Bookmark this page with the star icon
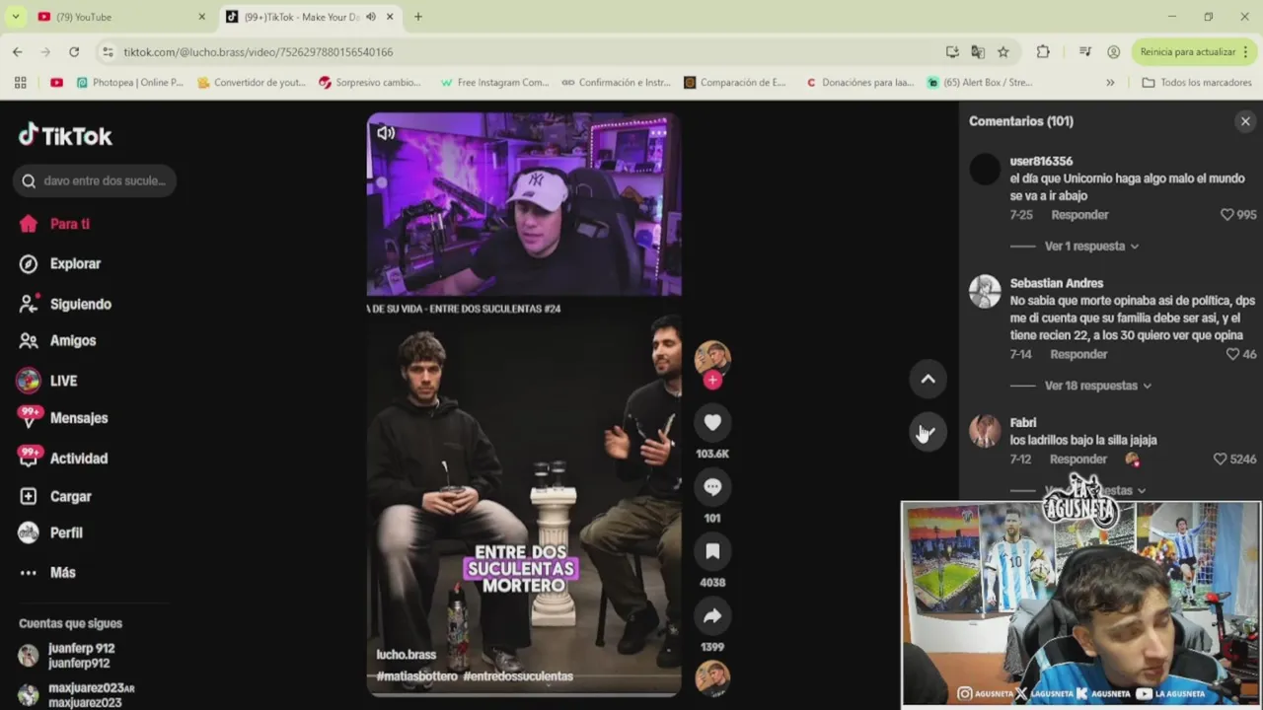The height and width of the screenshot is (710, 1263). point(1003,51)
